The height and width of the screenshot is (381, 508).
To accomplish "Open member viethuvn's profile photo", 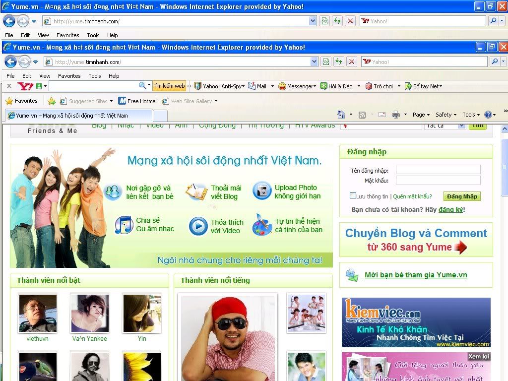I will [x=38, y=313].
